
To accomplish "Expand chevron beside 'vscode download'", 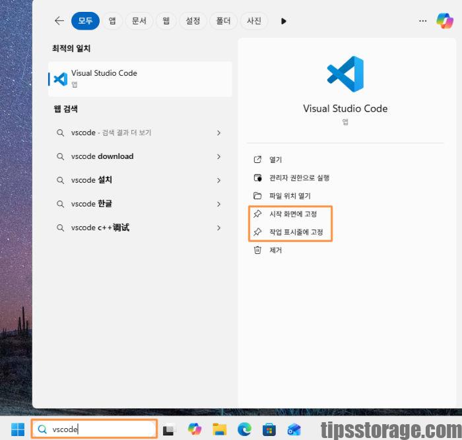I will pyautogui.click(x=218, y=156).
